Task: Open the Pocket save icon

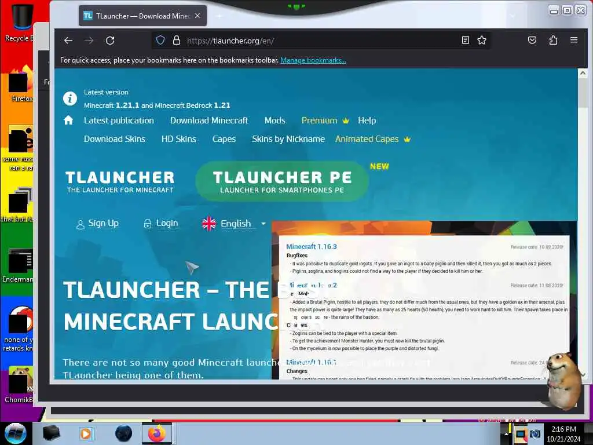Action: (x=532, y=40)
